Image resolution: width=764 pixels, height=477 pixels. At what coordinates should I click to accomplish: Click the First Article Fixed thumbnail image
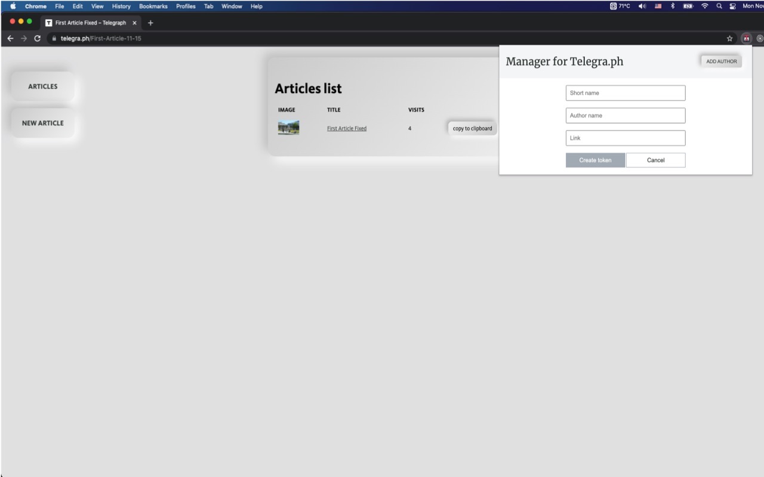pyautogui.click(x=288, y=128)
